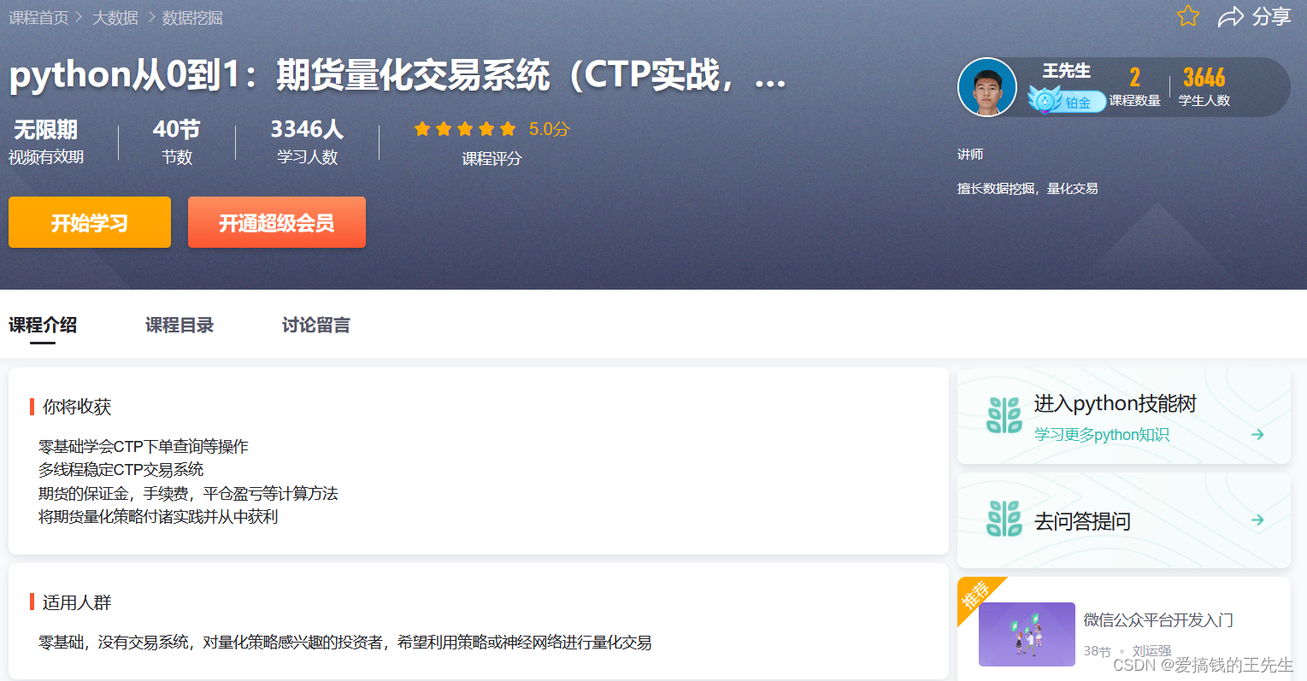Click the 去问答提问 plant icon
Image resolution: width=1307 pixels, height=681 pixels.
pyautogui.click(x=1004, y=519)
